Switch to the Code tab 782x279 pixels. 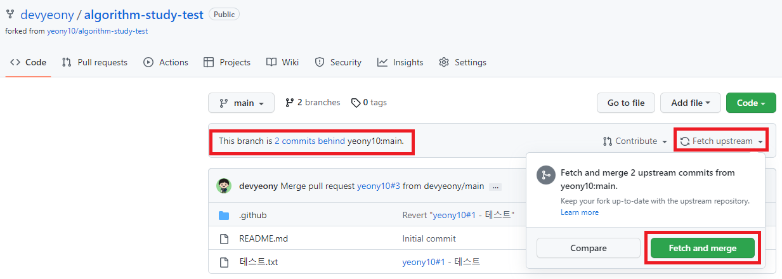(x=28, y=62)
